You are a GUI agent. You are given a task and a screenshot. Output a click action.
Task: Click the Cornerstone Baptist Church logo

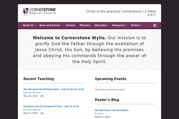[39, 12]
